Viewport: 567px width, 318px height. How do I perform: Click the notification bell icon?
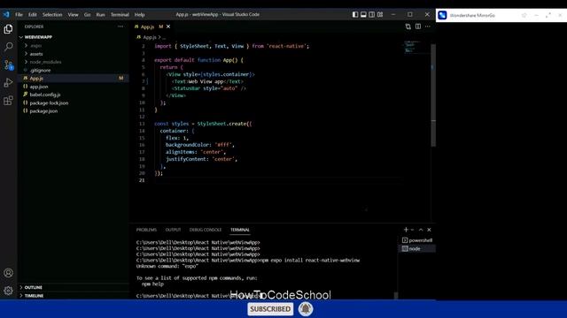click(x=306, y=309)
